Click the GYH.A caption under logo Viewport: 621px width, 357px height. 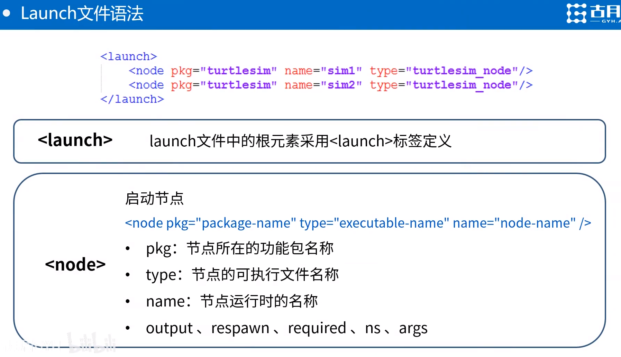[x=611, y=21]
